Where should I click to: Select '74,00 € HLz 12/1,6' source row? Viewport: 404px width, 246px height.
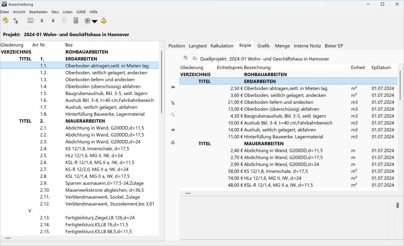[x=288, y=178]
